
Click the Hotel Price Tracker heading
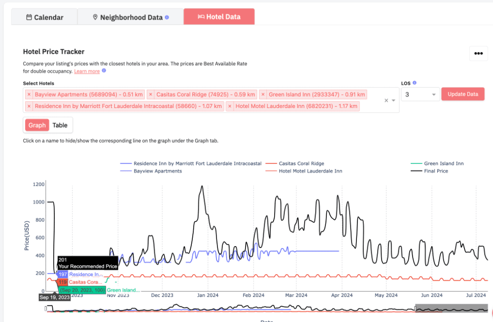(54, 52)
